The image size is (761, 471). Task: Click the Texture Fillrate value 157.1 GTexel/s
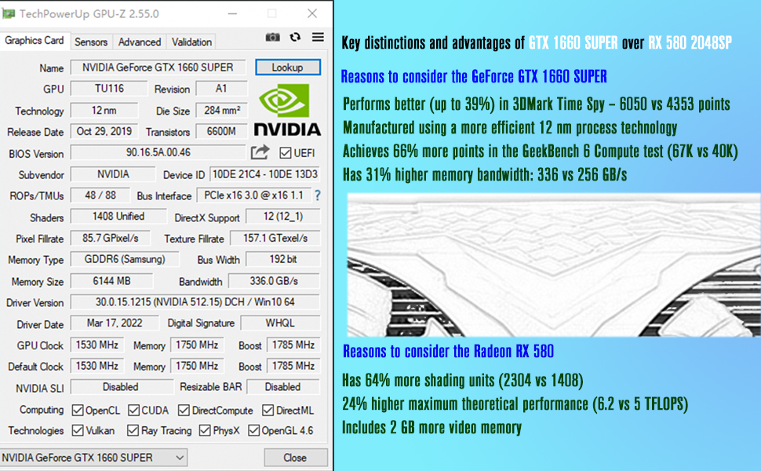click(275, 238)
